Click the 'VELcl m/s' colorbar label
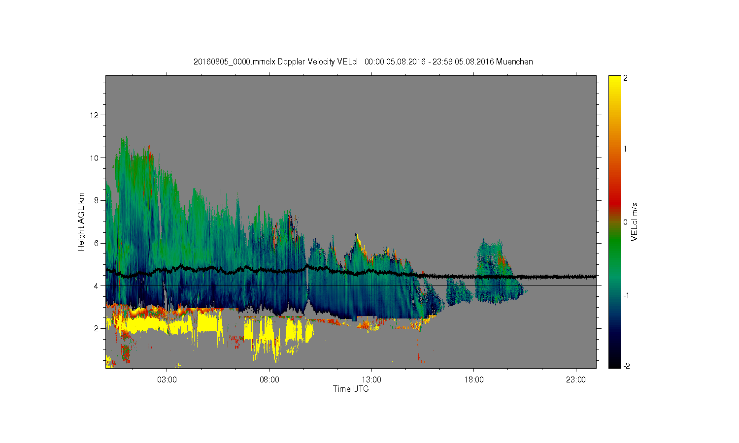This screenshot has height=443, width=739. point(635,221)
